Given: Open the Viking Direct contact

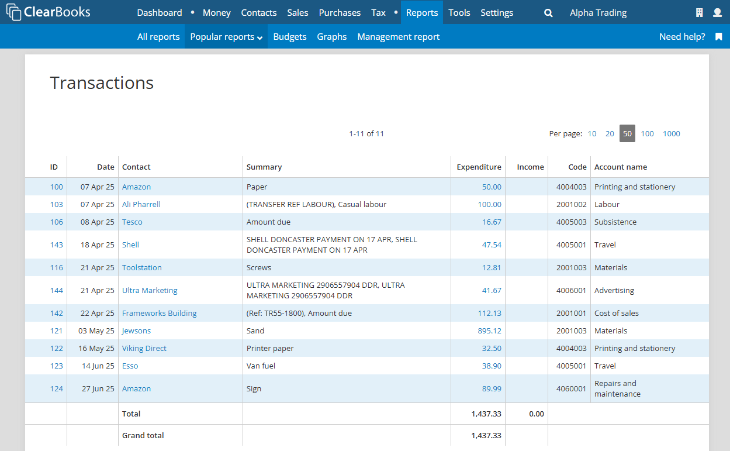Looking at the screenshot, I should [x=144, y=349].
